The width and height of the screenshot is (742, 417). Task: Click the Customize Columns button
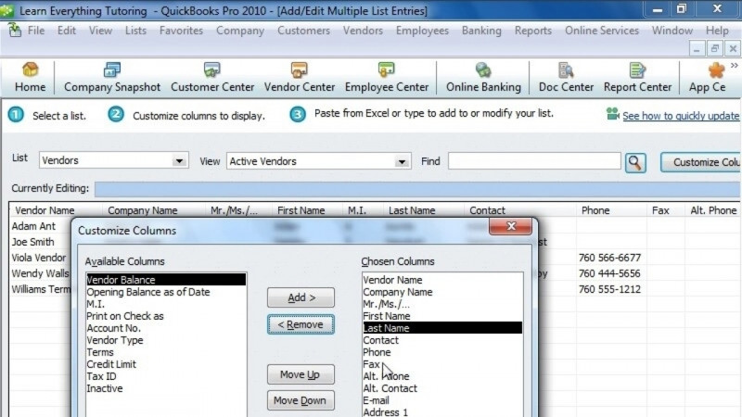pyautogui.click(x=701, y=162)
